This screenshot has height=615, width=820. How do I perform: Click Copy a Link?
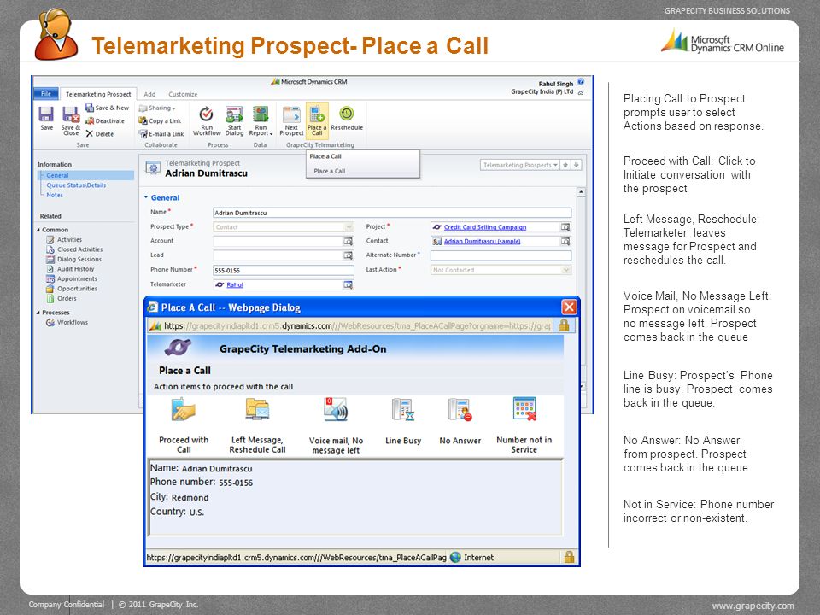160,120
